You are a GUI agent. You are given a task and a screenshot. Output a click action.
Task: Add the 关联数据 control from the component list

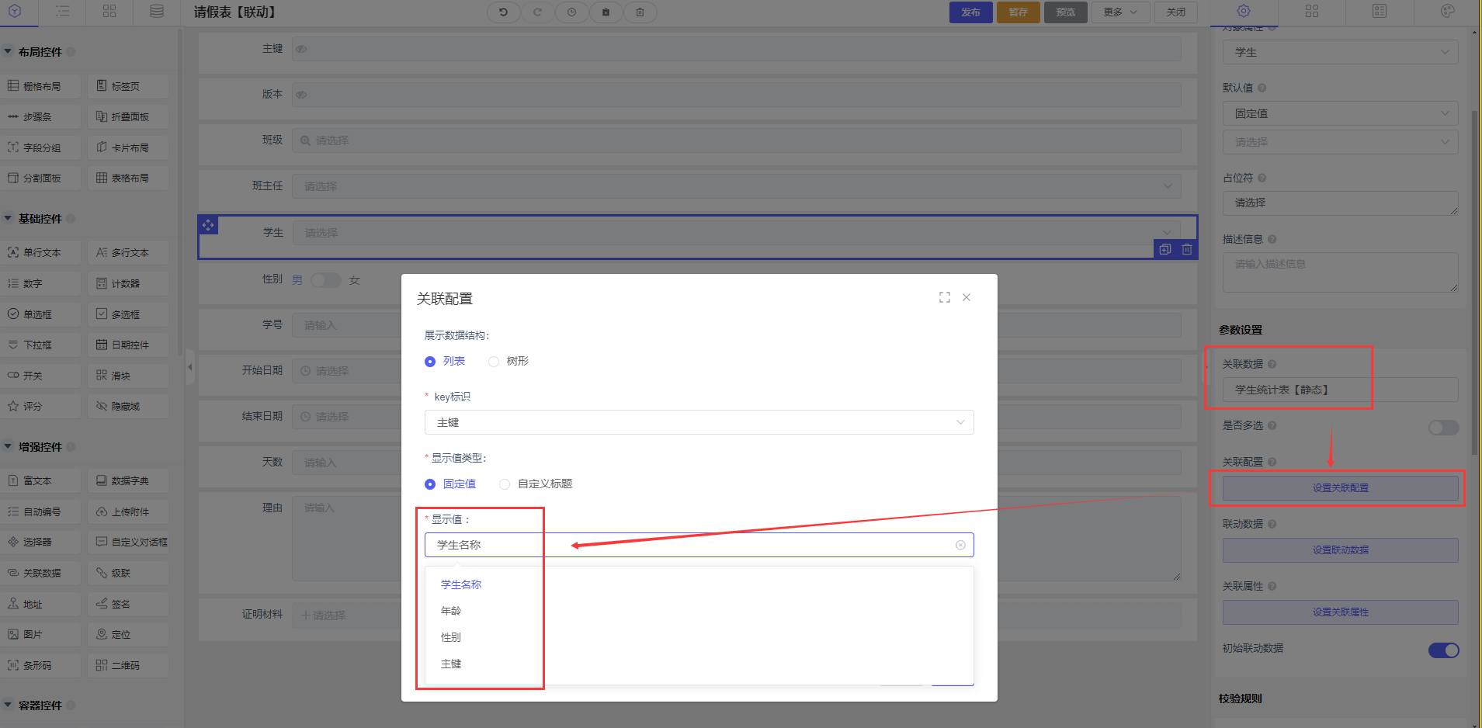point(41,573)
